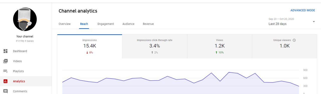
Task: Show the Views 1.2K metric card
Action: click(x=219, y=46)
